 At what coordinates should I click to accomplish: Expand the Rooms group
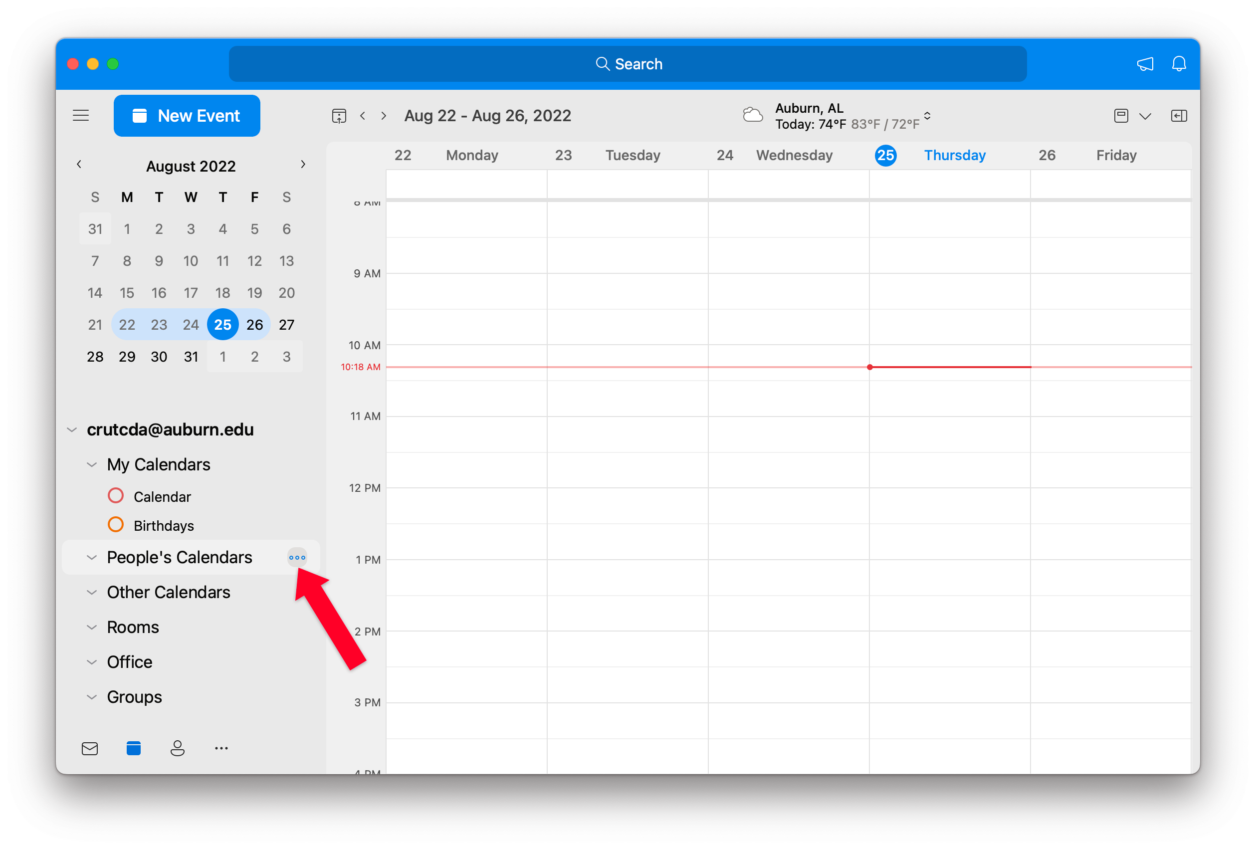coord(92,628)
